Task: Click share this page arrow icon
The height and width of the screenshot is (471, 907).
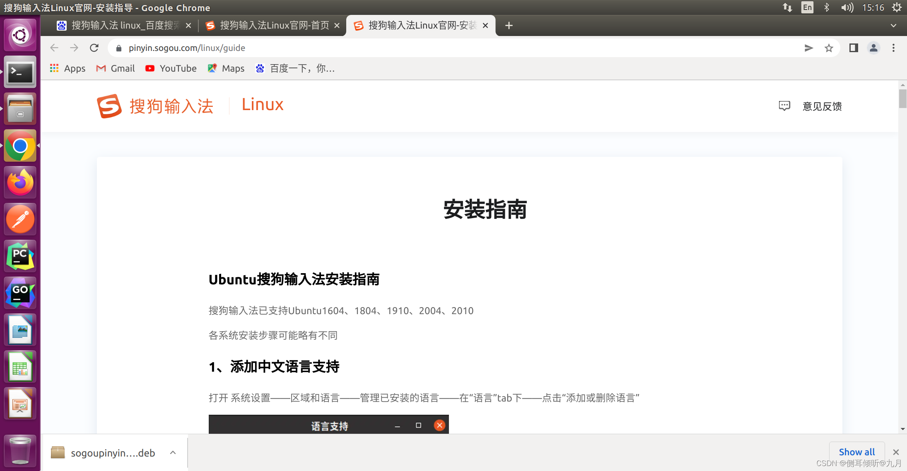Action: tap(808, 48)
